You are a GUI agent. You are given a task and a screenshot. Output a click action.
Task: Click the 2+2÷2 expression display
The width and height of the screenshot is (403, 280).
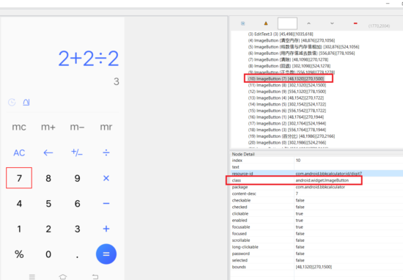click(x=89, y=59)
